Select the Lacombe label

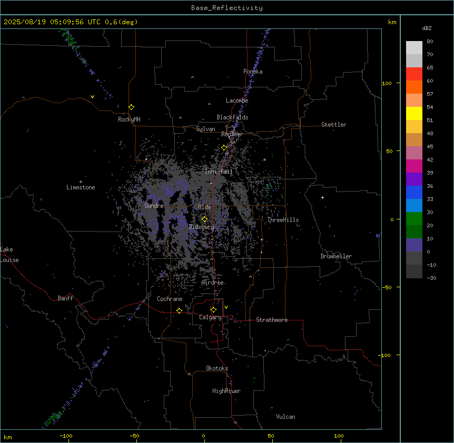point(237,100)
